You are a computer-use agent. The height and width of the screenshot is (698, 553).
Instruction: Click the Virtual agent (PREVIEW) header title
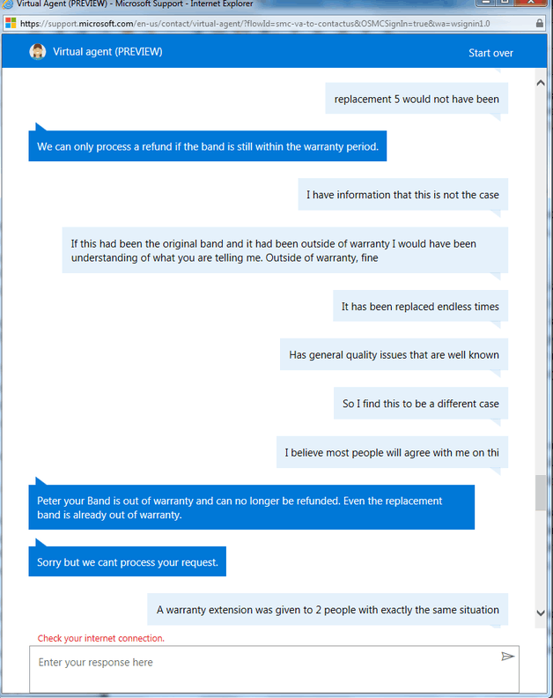(107, 52)
